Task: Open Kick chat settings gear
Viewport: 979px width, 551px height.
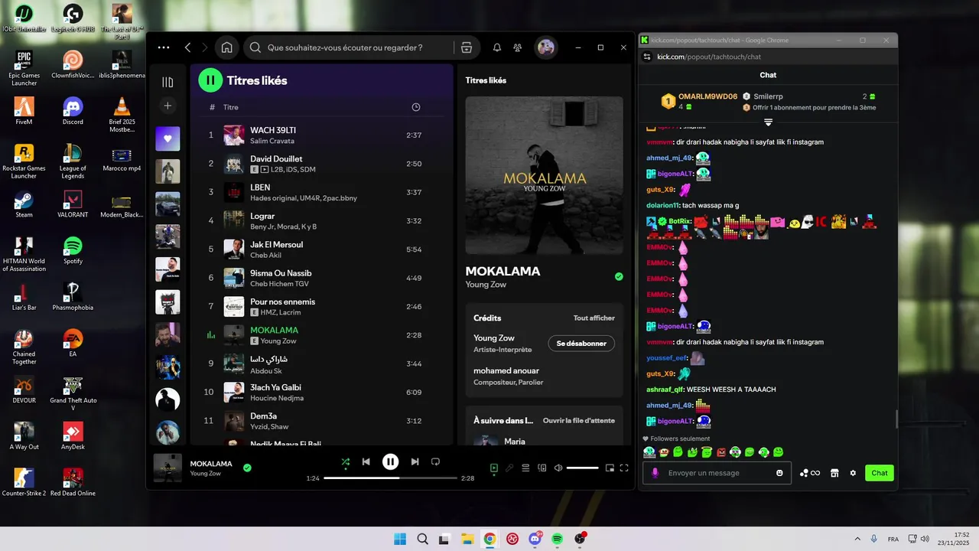Action: click(x=853, y=473)
